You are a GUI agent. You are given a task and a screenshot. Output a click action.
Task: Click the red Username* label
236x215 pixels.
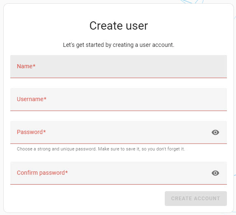coord(32,99)
